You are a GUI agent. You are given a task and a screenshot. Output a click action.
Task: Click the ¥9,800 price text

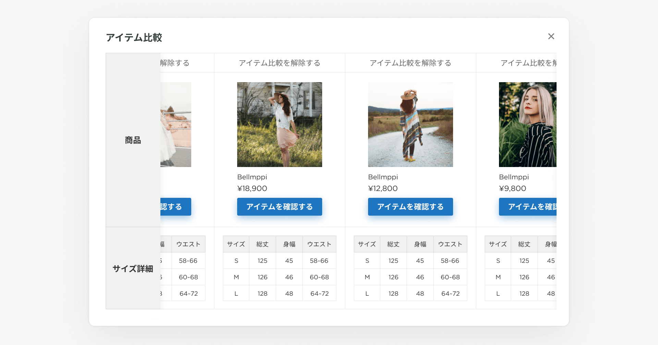pyautogui.click(x=512, y=188)
